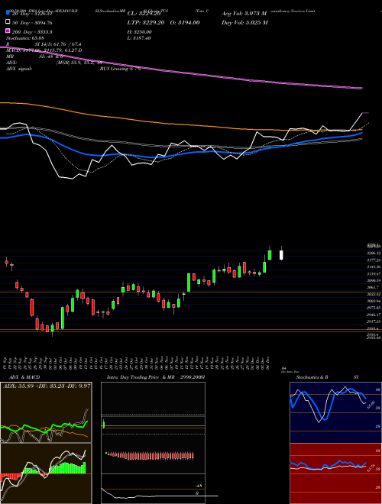
Task: Click the ADX indicator chart thumbnail
Action: [x=46, y=412]
